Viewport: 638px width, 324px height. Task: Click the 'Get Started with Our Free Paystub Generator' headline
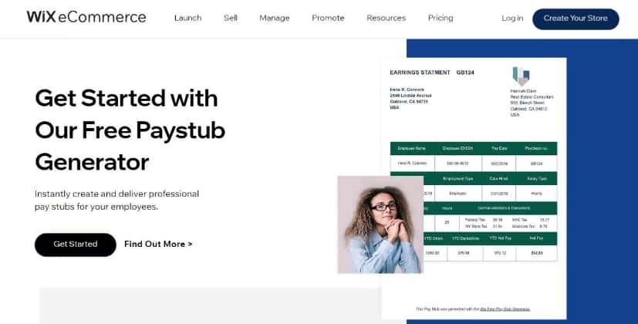click(130, 130)
